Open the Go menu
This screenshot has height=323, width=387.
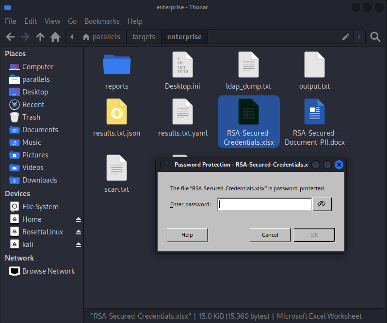pos(72,21)
